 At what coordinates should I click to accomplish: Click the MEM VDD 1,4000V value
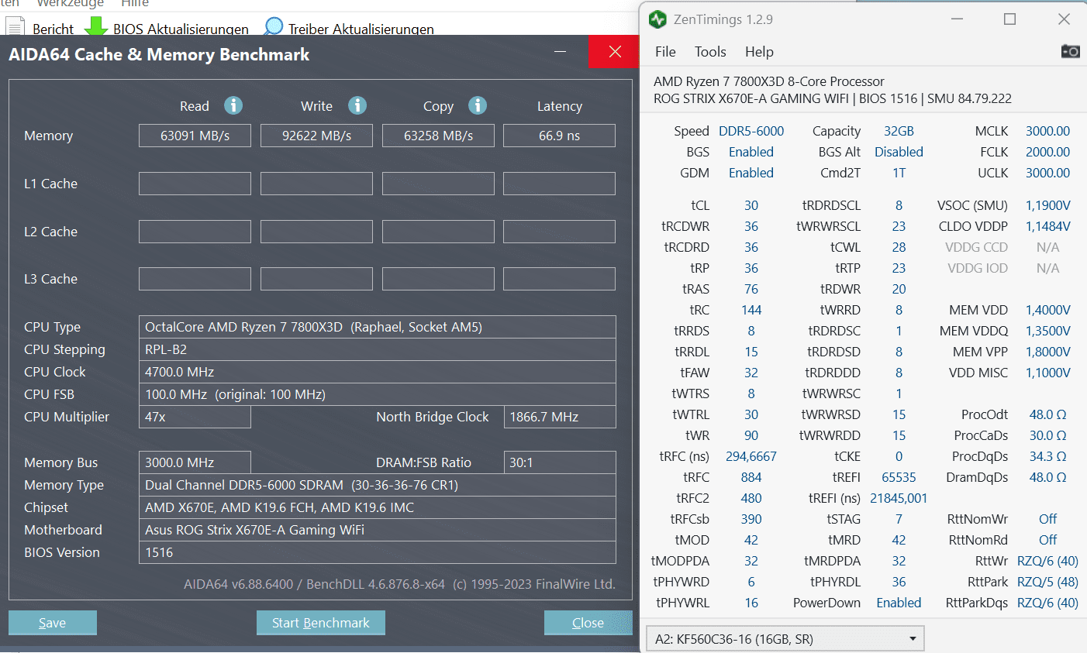(x=1048, y=310)
